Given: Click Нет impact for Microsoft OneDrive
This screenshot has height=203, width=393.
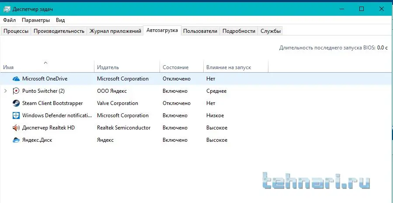Looking at the screenshot, I should [x=211, y=79].
